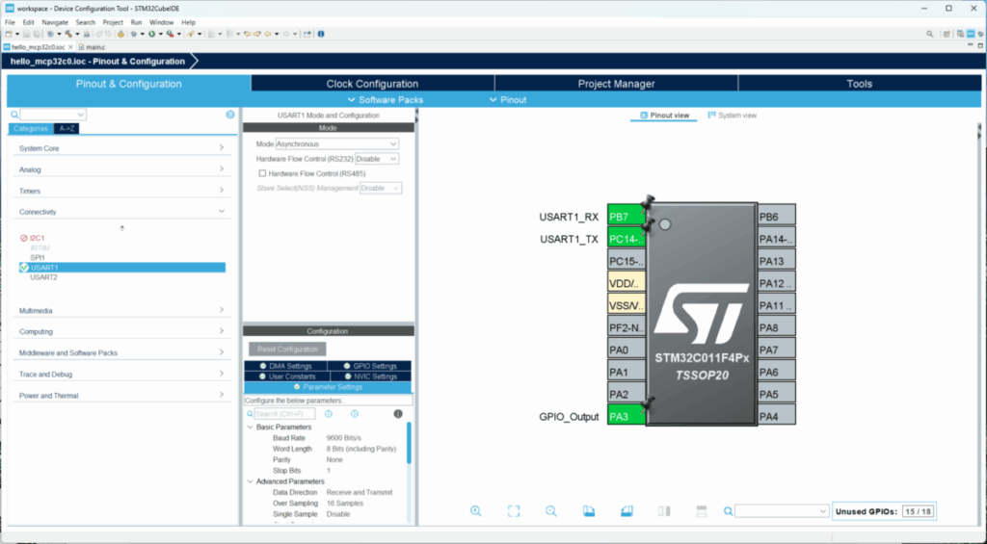Image resolution: width=987 pixels, height=544 pixels.
Task: Click the bug Debug icon in toolbar
Action: [133, 34]
